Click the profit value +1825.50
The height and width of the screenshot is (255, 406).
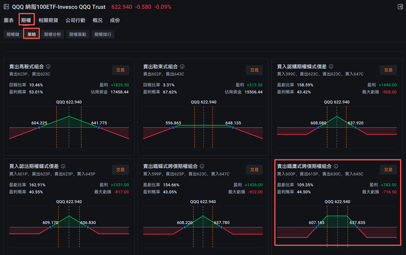point(120,85)
